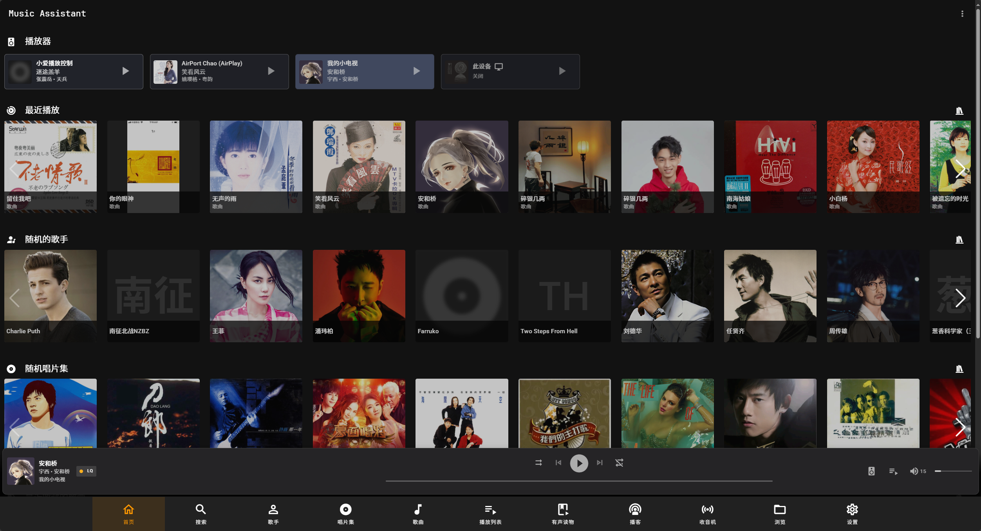Skip to the next track
This screenshot has height=531, width=981.
(600, 462)
